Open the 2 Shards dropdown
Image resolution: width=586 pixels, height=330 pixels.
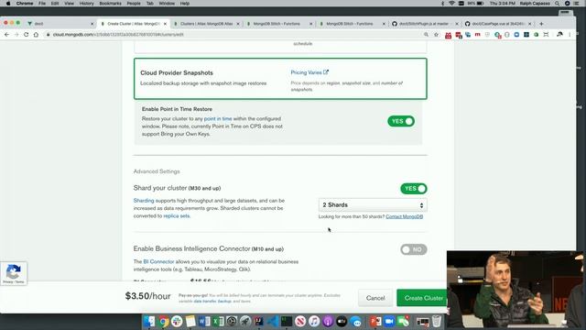pyautogui.click(x=373, y=205)
